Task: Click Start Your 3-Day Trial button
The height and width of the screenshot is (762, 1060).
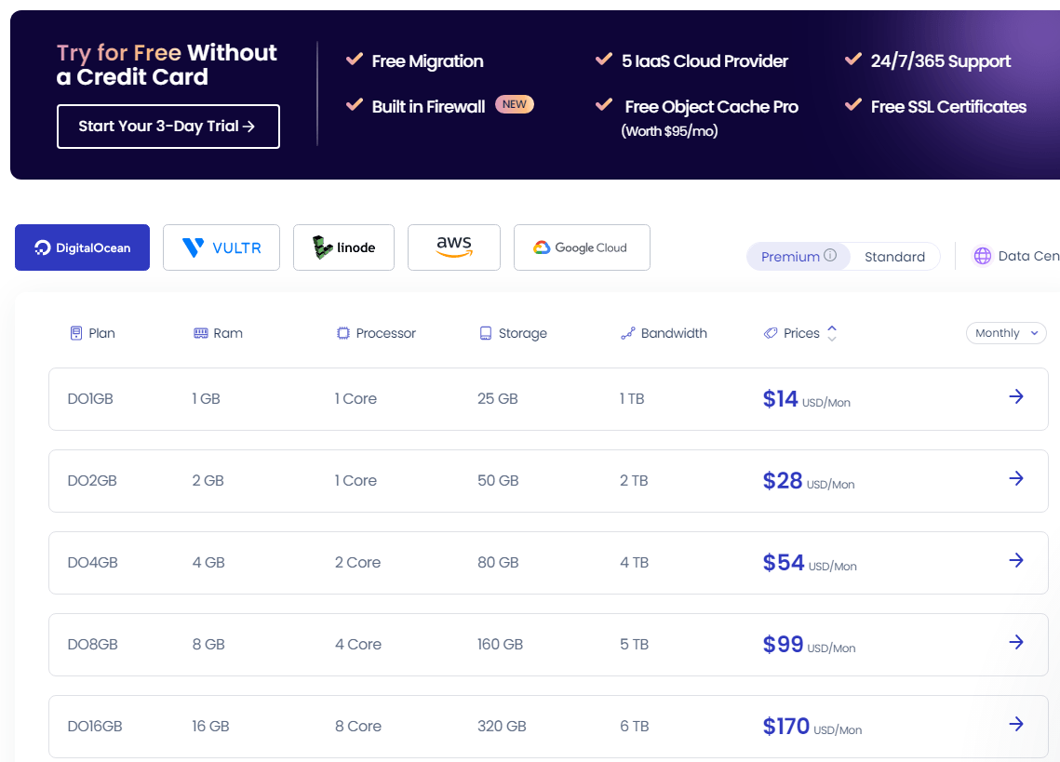Action: tap(168, 127)
